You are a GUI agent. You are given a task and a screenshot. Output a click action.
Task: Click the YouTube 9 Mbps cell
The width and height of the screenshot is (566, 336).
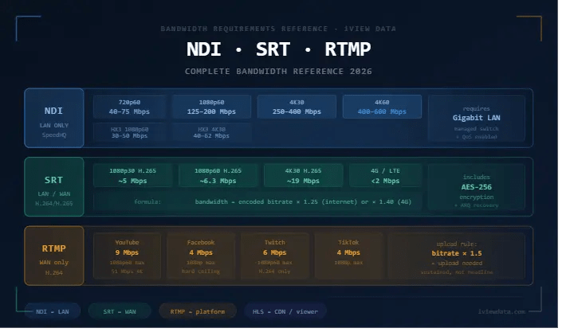pyautogui.click(x=127, y=256)
